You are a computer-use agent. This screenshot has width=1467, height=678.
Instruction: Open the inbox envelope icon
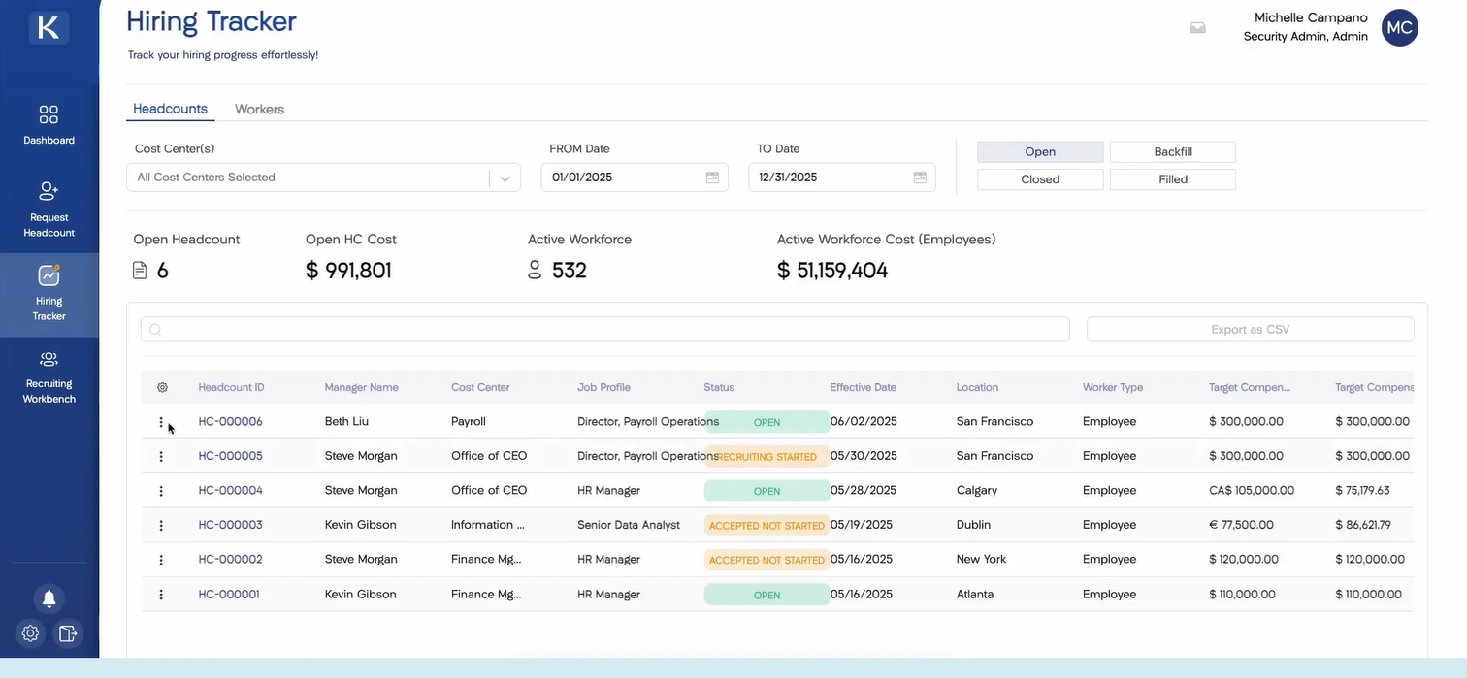(x=1197, y=28)
